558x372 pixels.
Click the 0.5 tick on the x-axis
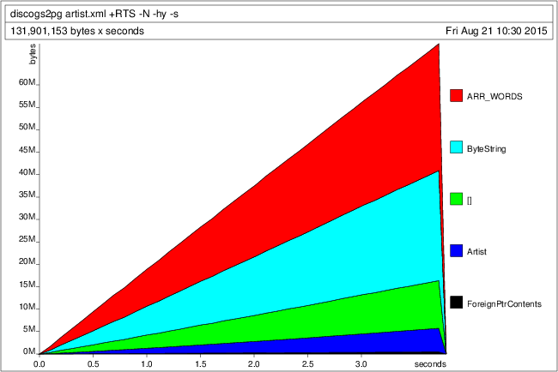click(93, 363)
